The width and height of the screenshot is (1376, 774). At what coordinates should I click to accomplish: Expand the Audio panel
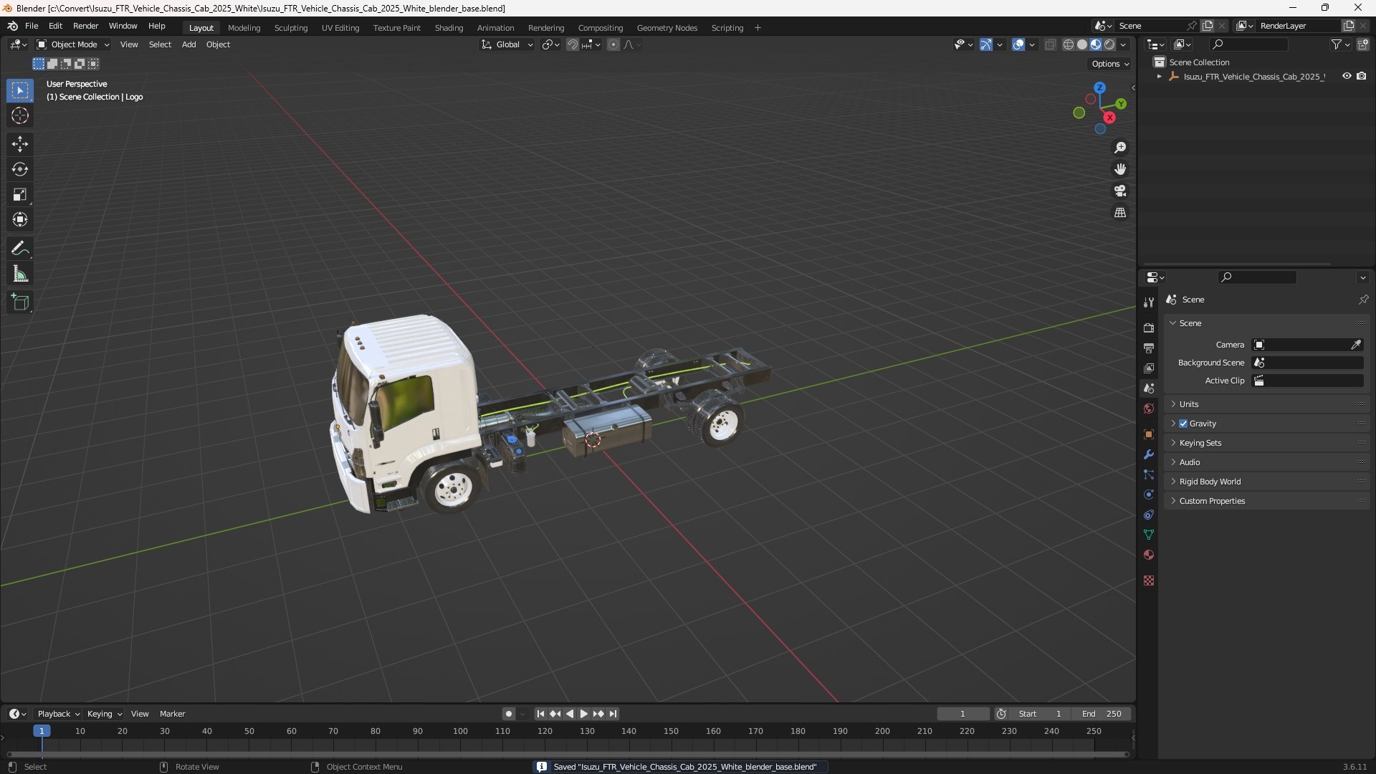[x=1266, y=462]
